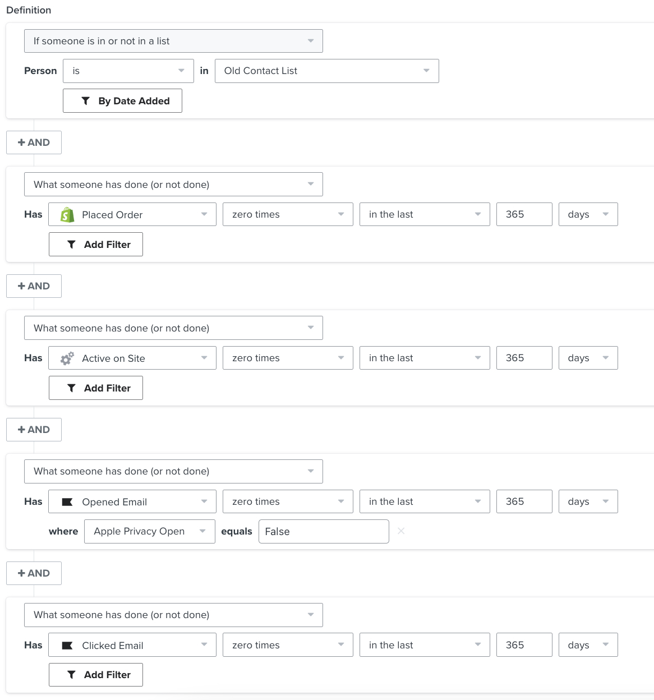
Task: Click the Shopify icon beside Placed Order
Action: click(x=67, y=215)
